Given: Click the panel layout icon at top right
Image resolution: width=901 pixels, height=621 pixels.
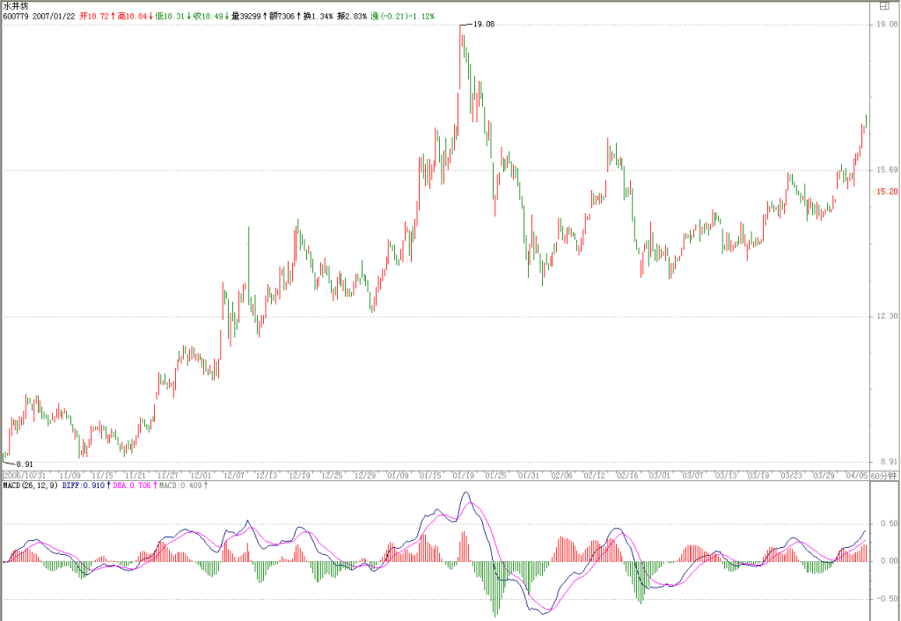Looking at the screenshot, I should (884, 7).
